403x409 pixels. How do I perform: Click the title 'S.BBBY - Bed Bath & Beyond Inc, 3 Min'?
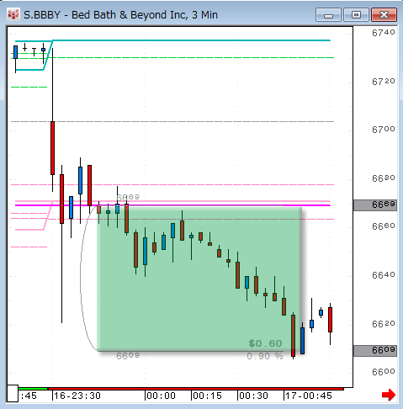(x=120, y=15)
